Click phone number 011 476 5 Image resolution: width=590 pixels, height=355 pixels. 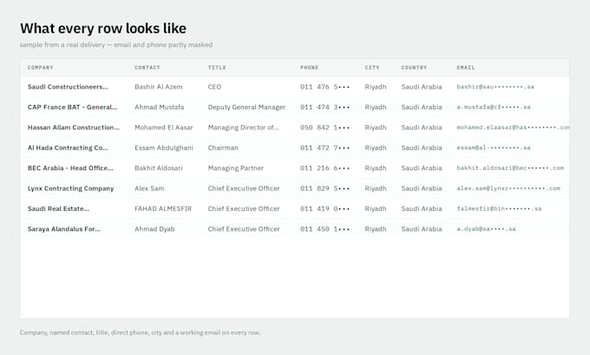pyautogui.click(x=324, y=87)
